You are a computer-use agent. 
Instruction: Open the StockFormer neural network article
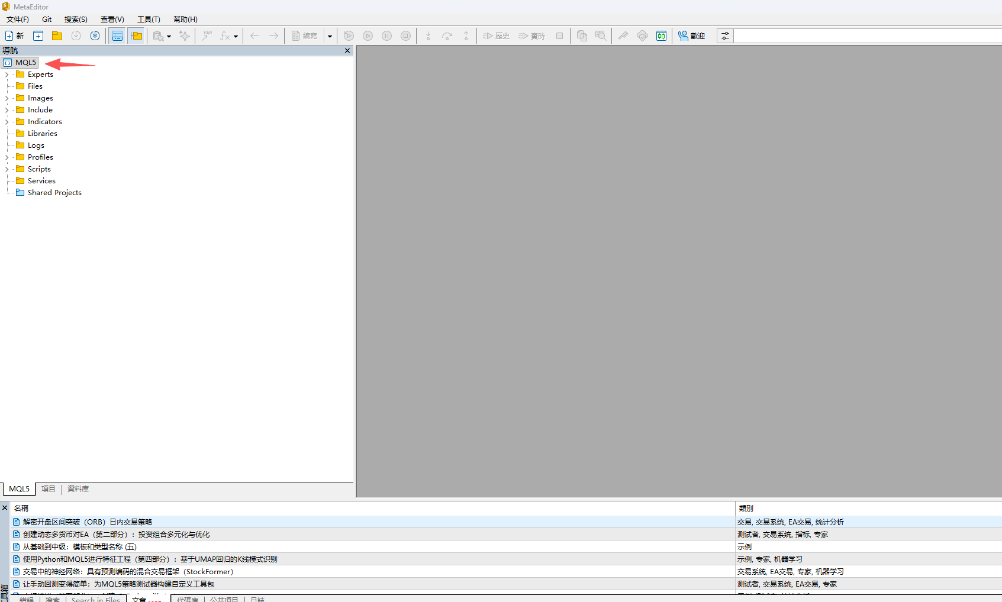coord(128,572)
